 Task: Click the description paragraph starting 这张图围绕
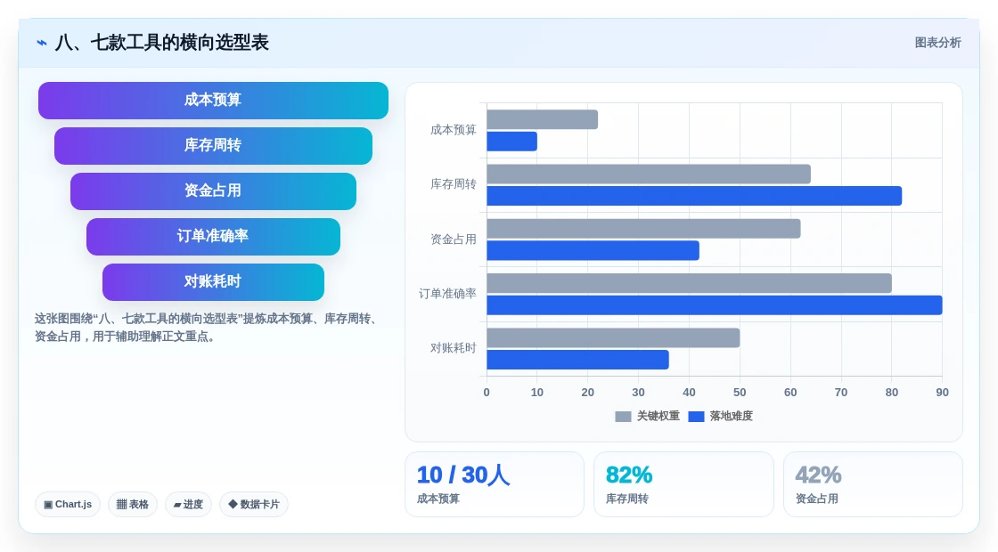207,328
